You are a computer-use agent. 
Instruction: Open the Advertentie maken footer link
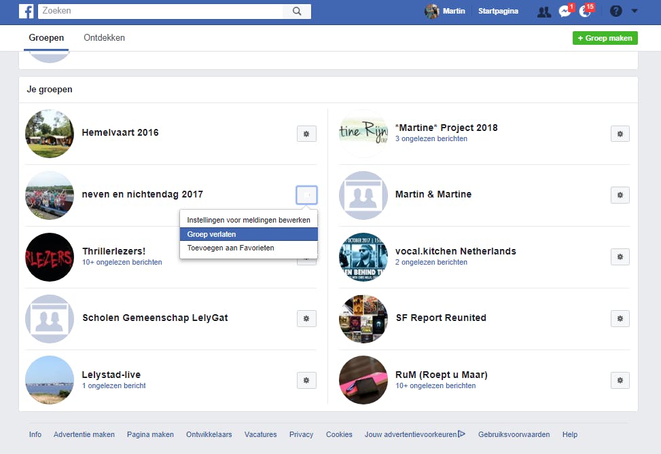[x=84, y=434]
